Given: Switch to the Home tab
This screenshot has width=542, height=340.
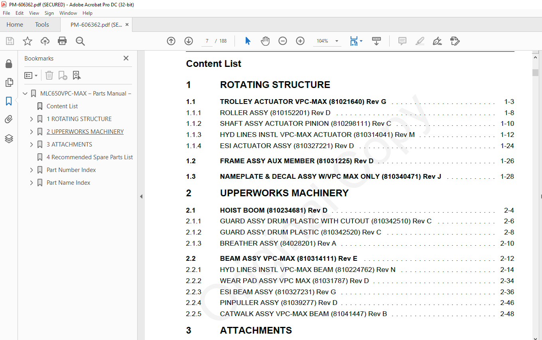Looking at the screenshot, I should 15,25.
